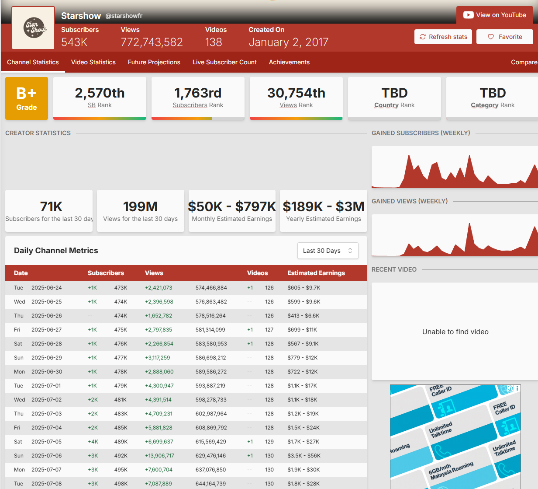
Task: Click the +13,906,717 views gain value
Action: coord(159,456)
